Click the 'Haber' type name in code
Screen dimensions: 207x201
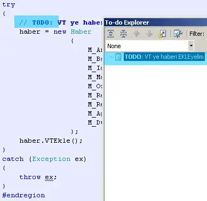(x=81, y=32)
